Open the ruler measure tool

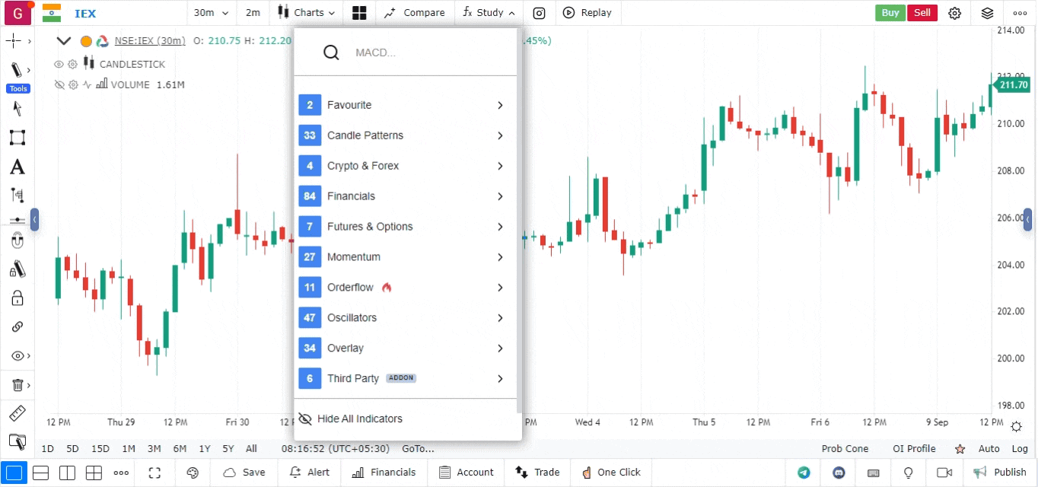coord(17,414)
